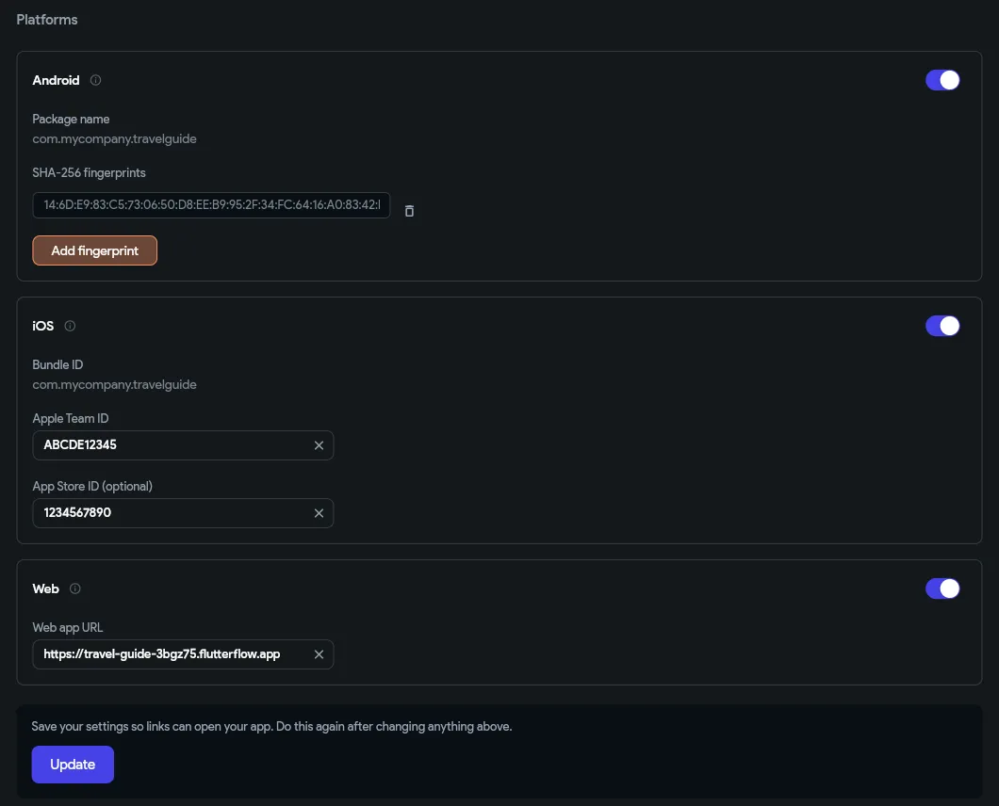The width and height of the screenshot is (999, 806).
Task: Click the Add fingerprint button
Action: pos(95,250)
